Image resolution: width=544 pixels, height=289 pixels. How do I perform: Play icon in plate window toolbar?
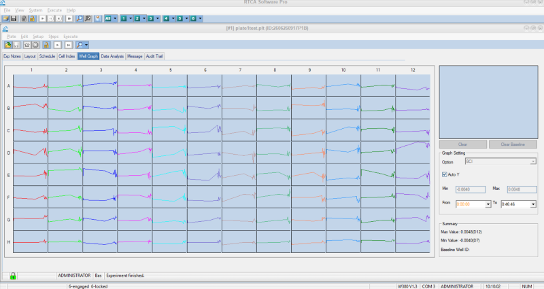58,45
